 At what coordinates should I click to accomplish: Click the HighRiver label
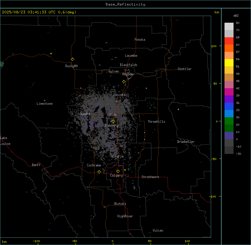(125, 216)
